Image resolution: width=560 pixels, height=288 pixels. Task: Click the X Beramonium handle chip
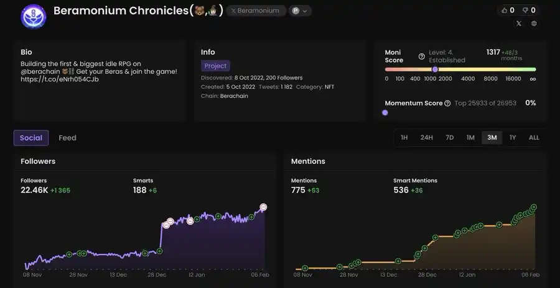coord(256,11)
